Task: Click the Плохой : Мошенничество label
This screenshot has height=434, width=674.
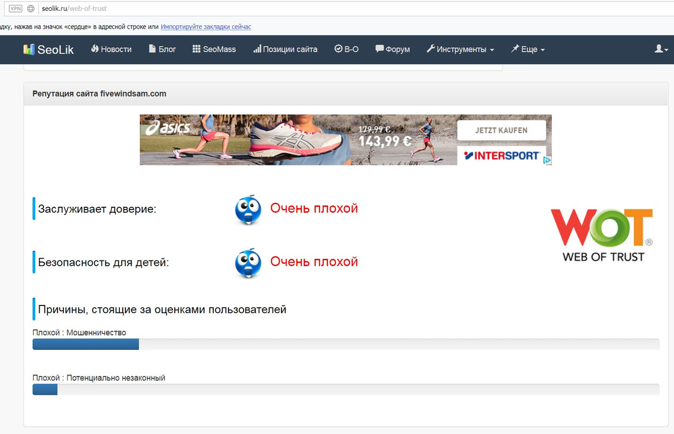Action: [79, 333]
